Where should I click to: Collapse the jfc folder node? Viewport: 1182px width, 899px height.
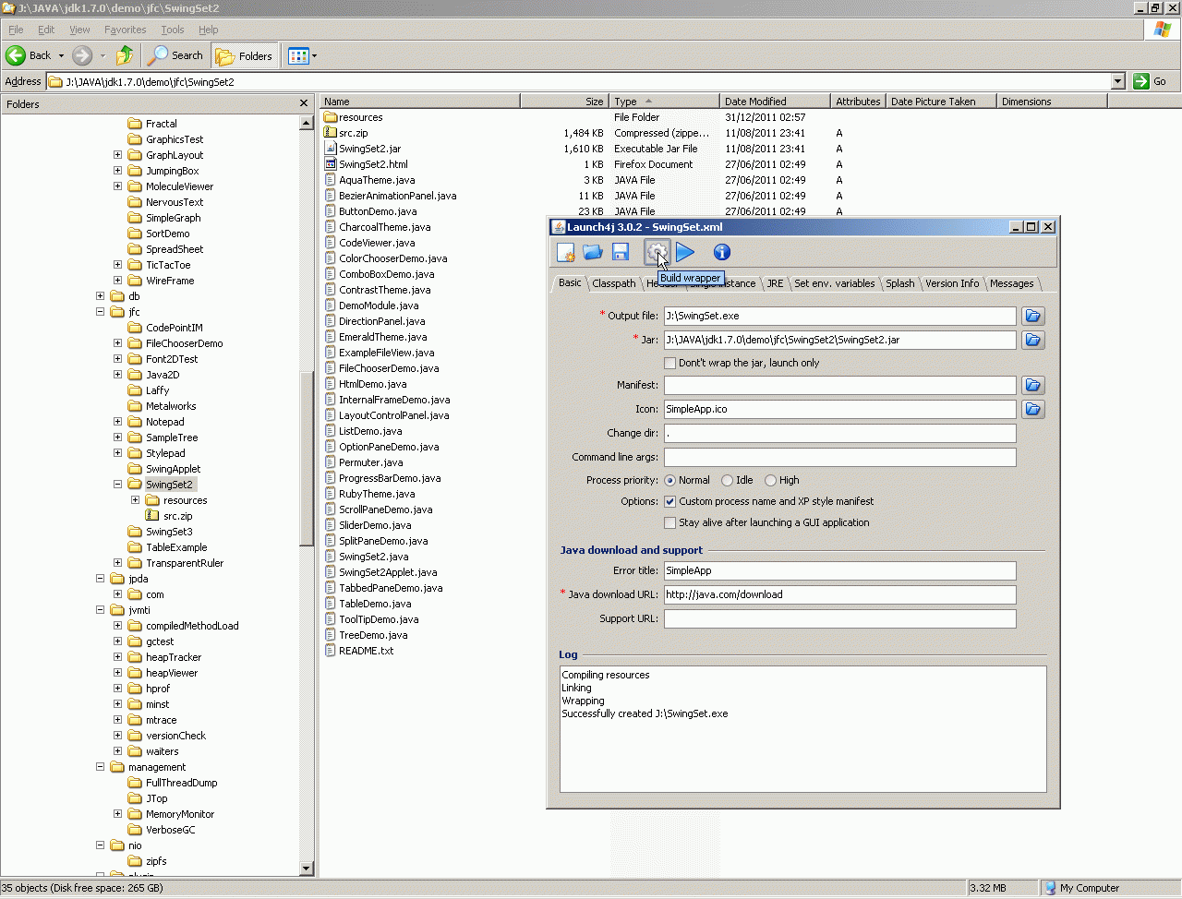(100, 312)
